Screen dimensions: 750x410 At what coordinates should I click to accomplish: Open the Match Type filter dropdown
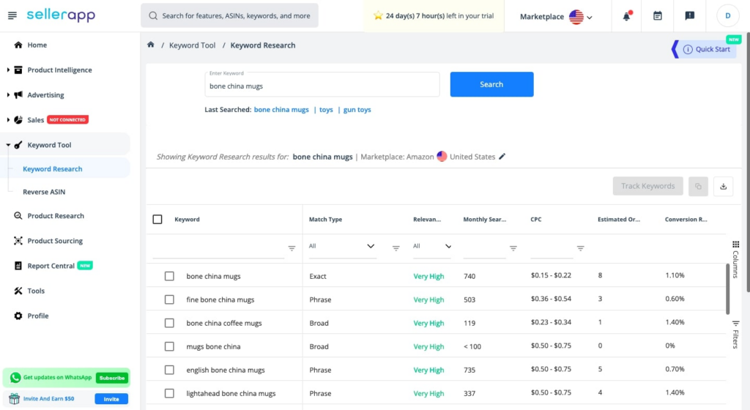click(x=343, y=246)
